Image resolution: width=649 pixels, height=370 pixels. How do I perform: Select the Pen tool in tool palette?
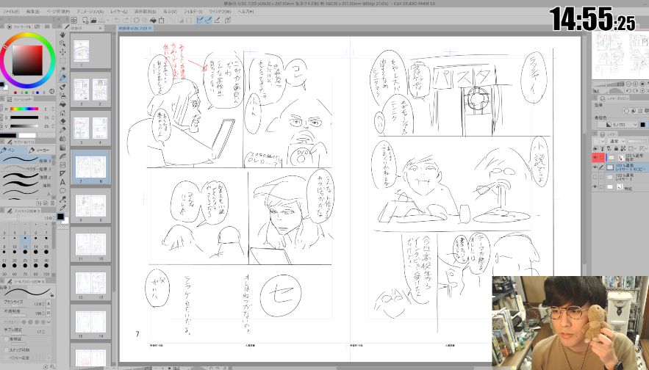62,78
